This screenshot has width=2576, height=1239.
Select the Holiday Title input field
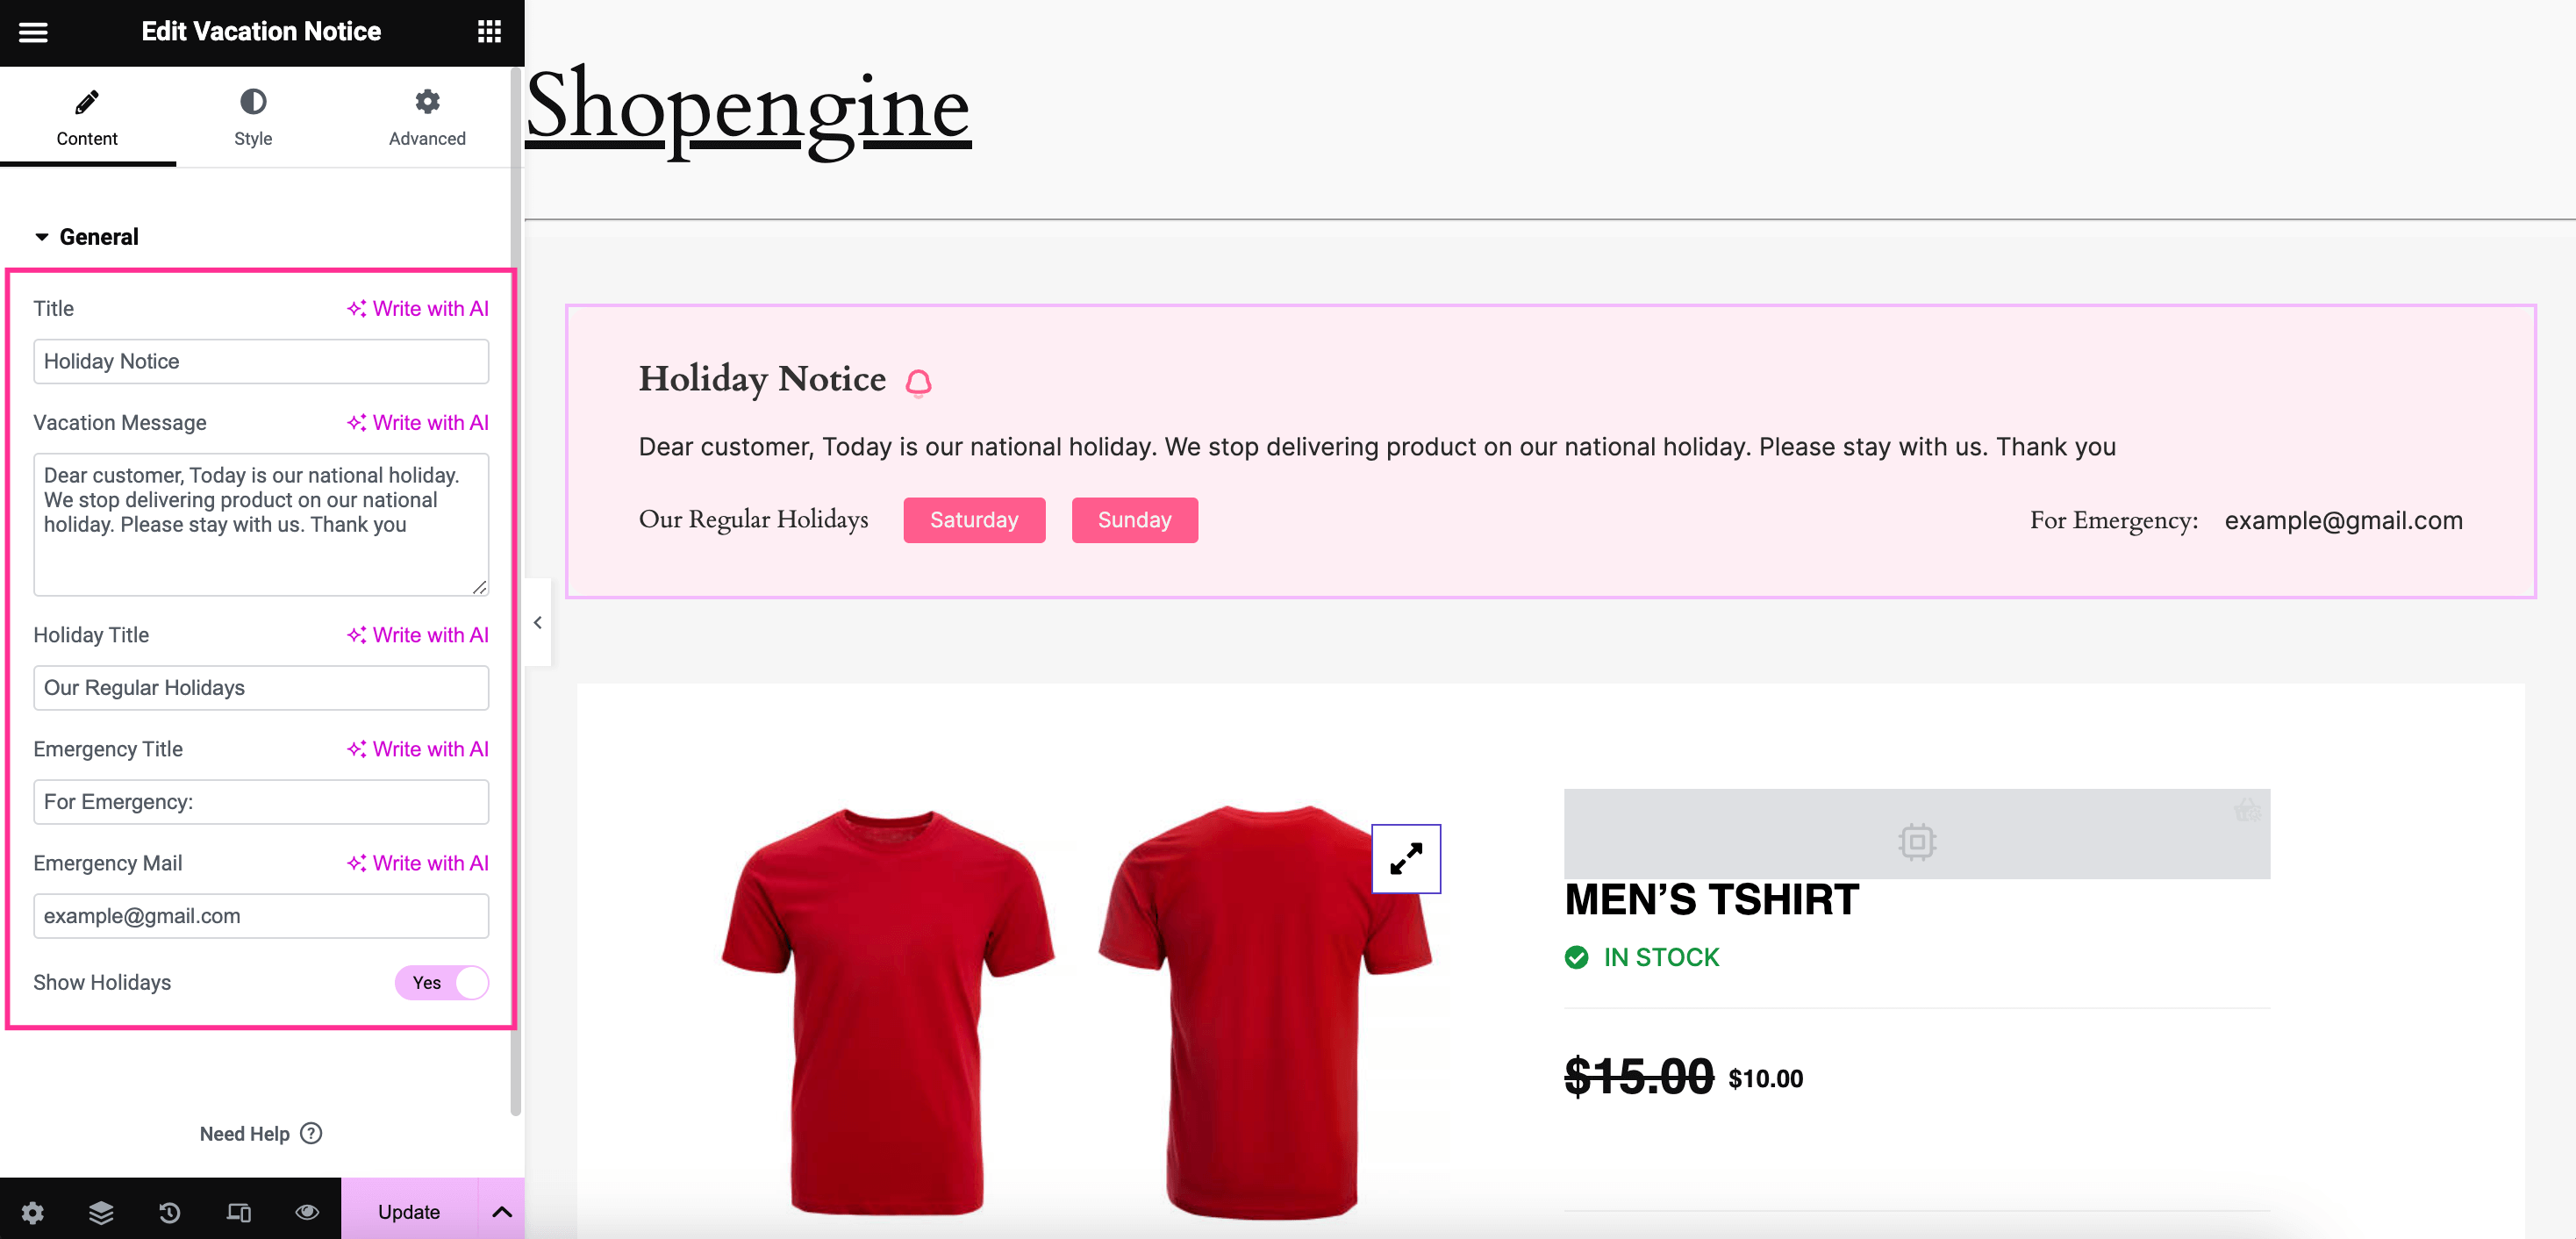click(x=261, y=687)
